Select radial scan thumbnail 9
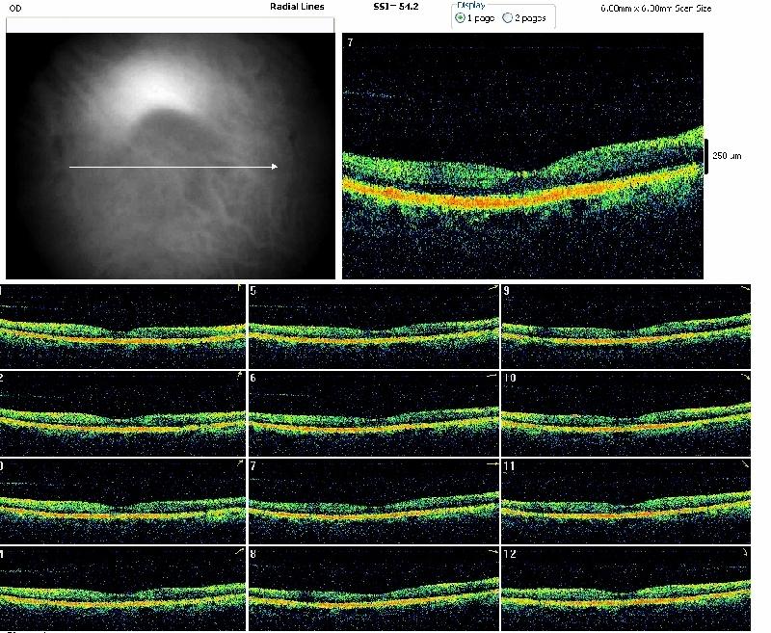This screenshot has height=633, width=771. [x=625, y=326]
